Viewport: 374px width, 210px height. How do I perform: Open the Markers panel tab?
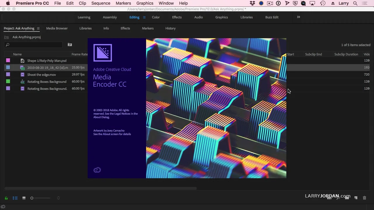(x=148, y=28)
